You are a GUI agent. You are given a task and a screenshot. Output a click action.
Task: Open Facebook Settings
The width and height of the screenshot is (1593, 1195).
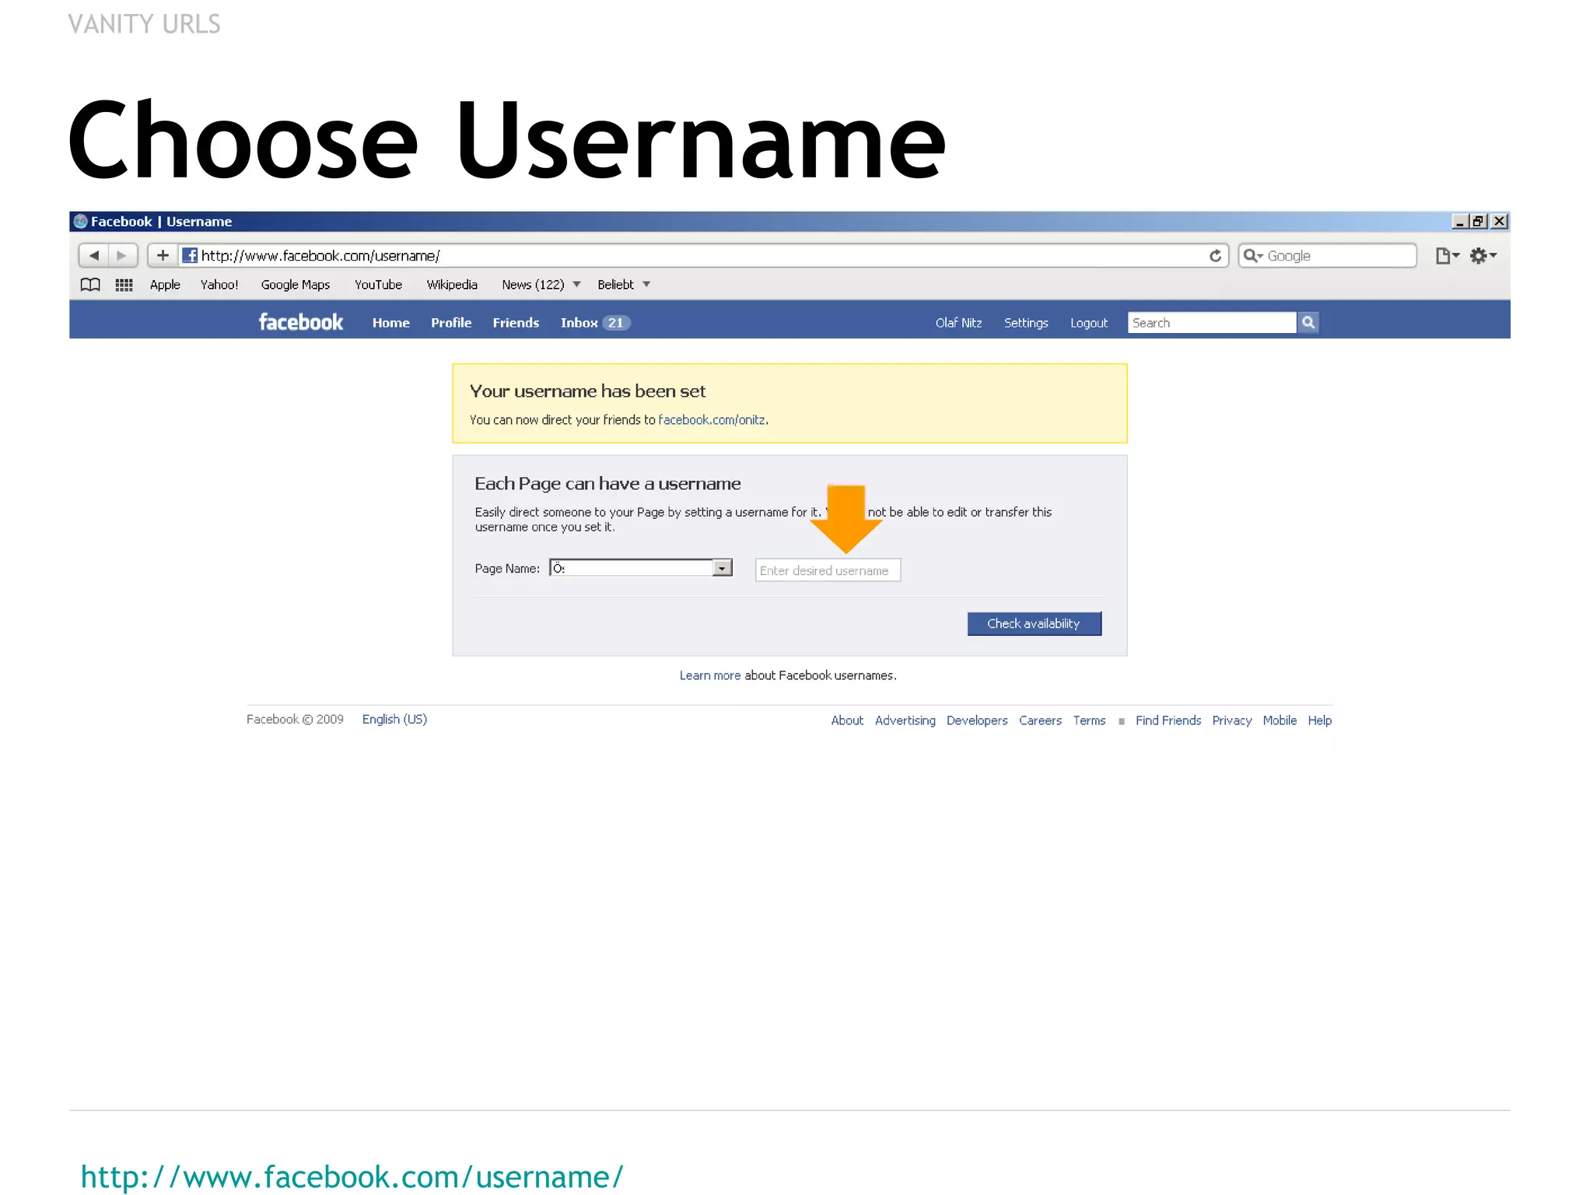click(1026, 323)
